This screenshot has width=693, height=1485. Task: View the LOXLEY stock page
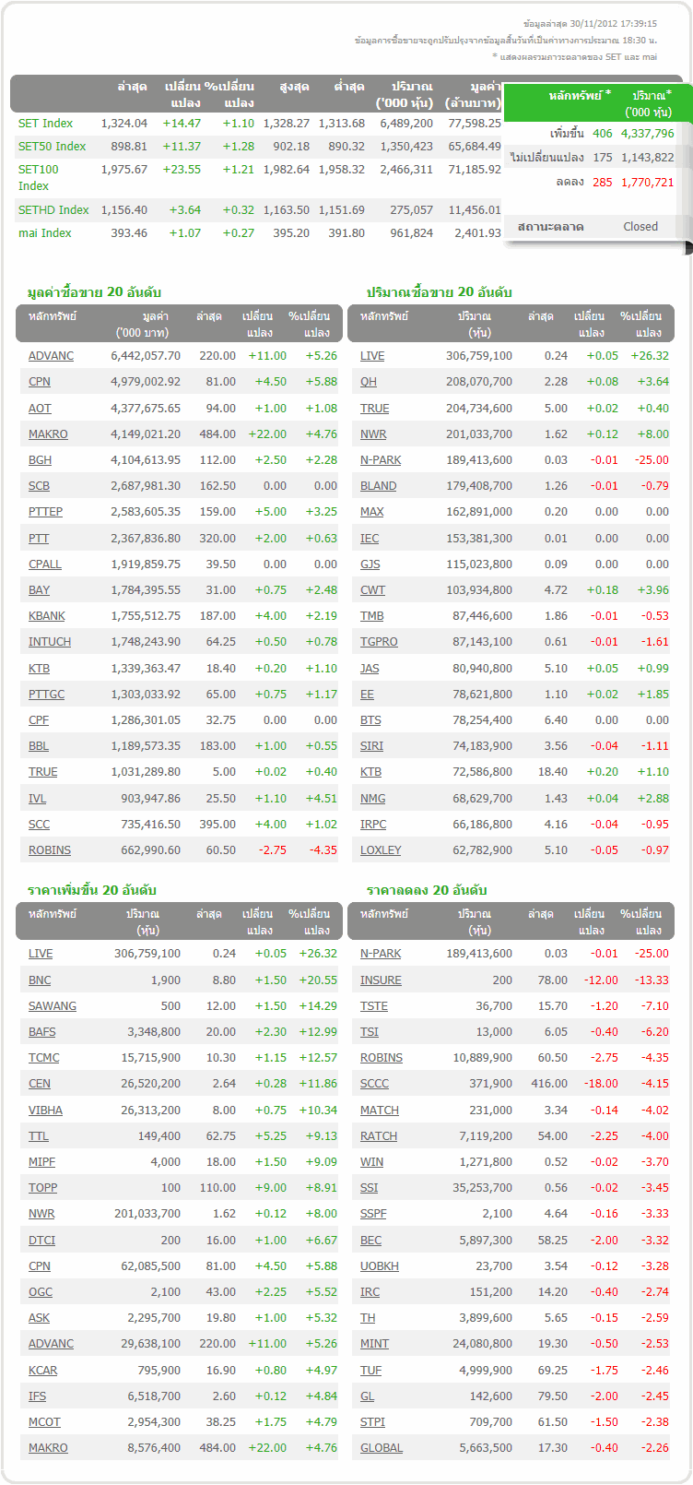[381, 850]
